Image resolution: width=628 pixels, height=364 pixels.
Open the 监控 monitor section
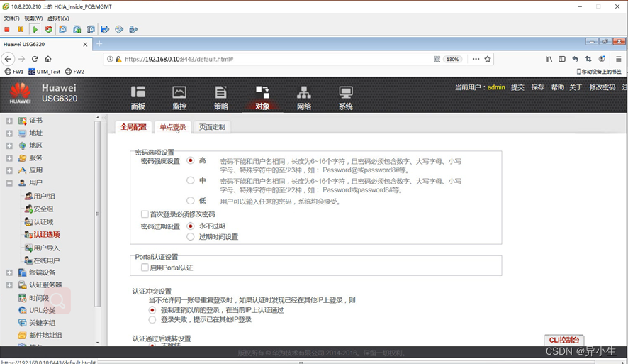179,97
